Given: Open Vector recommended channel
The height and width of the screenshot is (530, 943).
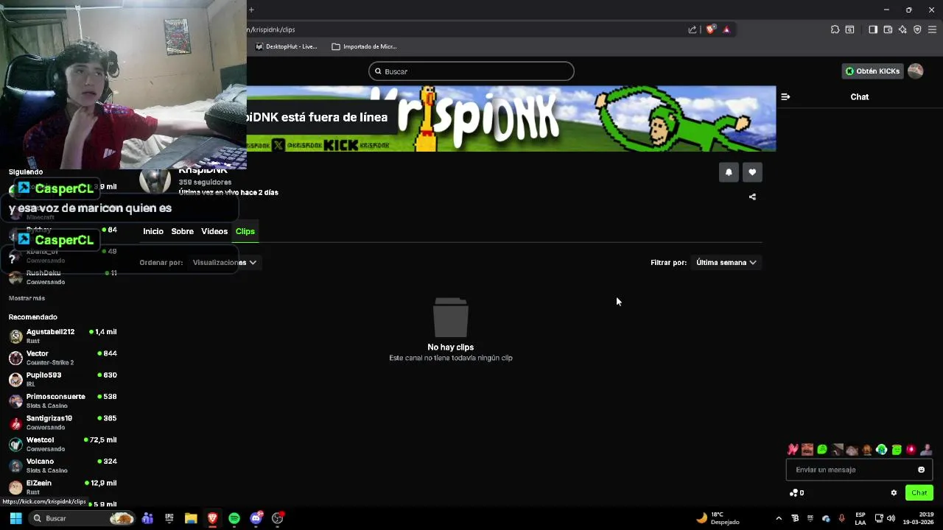Looking at the screenshot, I should pyautogui.click(x=63, y=358).
